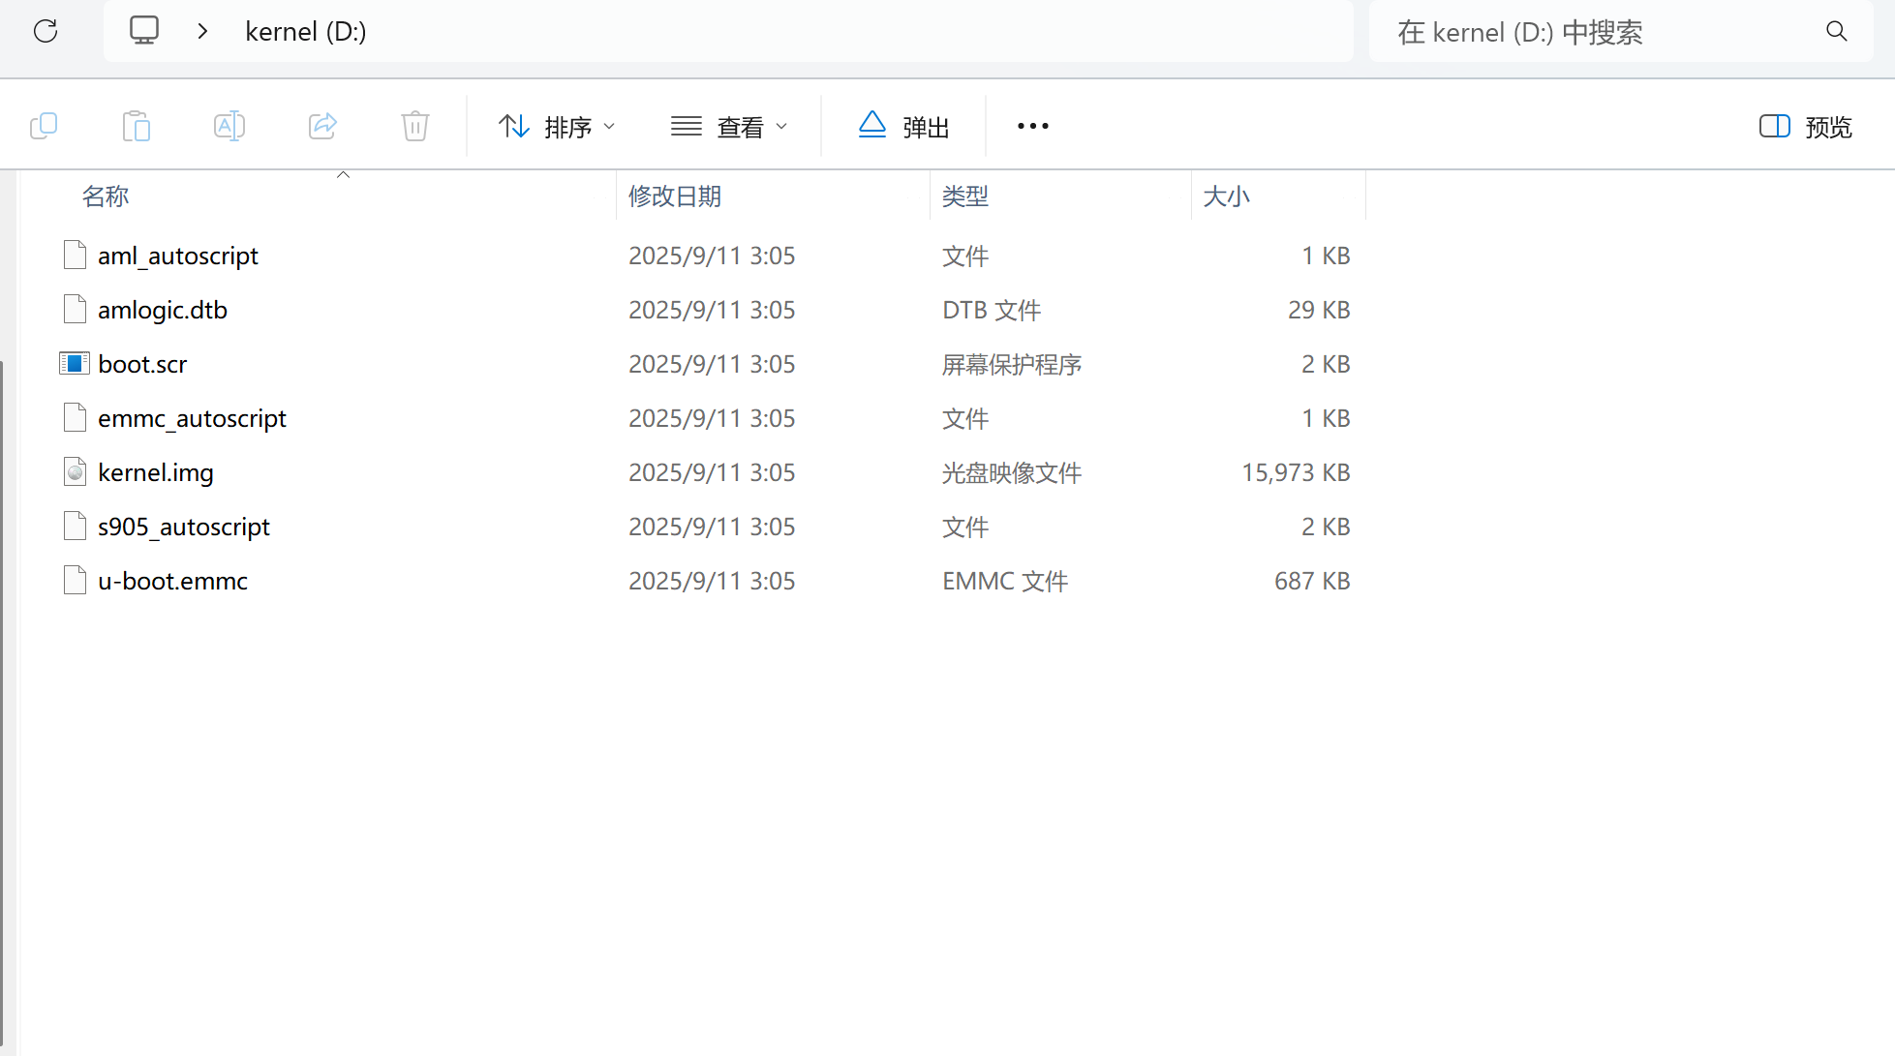The height and width of the screenshot is (1056, 1895).
Task: Click the share toolbar icon
Action: coord(322,126)
